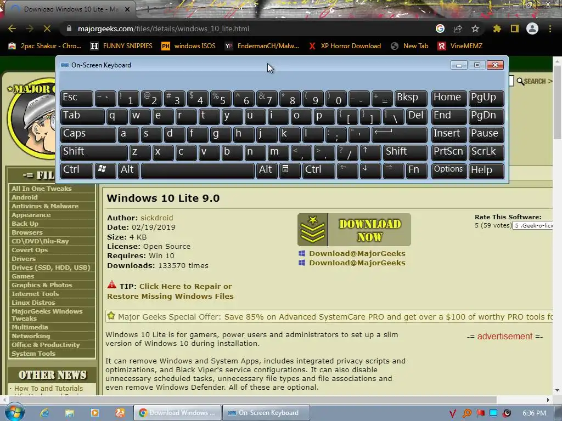Launch Internet Explorer from the taskbar
The height and width of the screenshot is (421, 562).
[44, 413]
